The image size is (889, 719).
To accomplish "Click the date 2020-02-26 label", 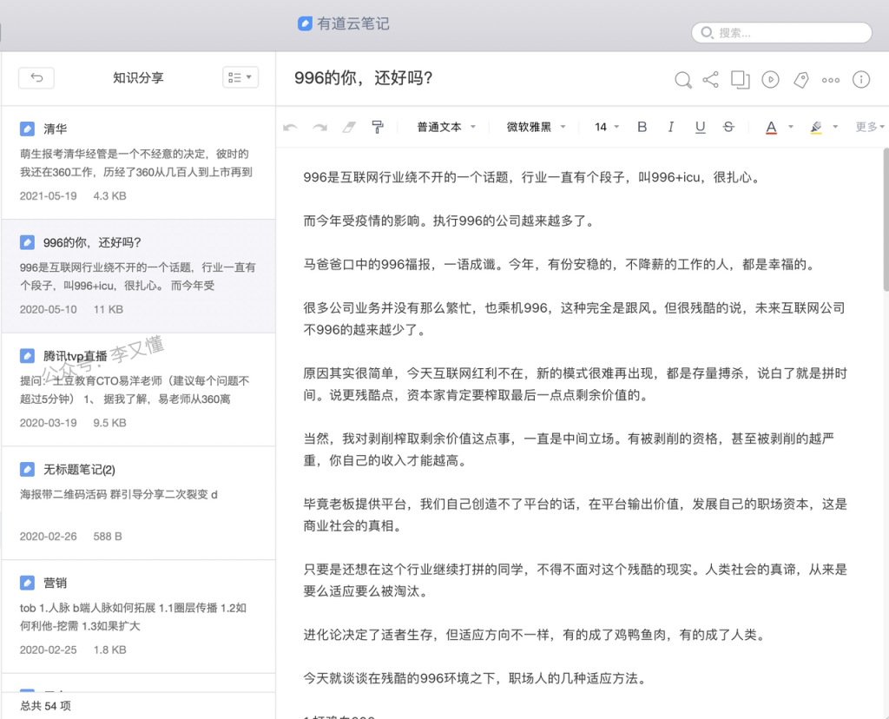I will point(49,536).
